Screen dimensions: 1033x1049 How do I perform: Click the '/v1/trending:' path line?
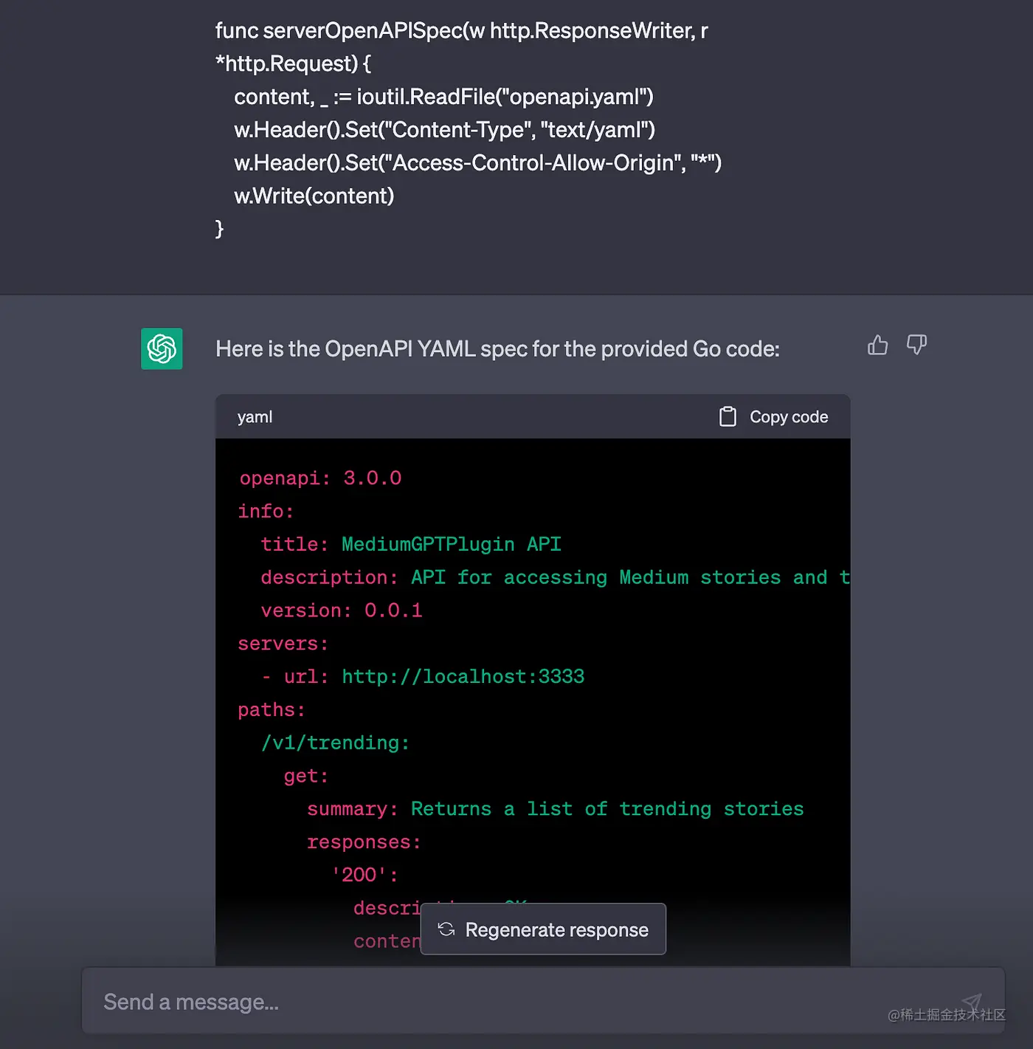(336, 743)
